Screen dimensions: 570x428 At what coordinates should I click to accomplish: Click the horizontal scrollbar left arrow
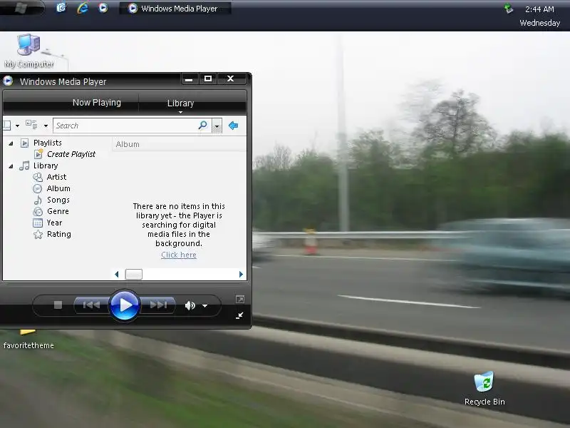117,275
